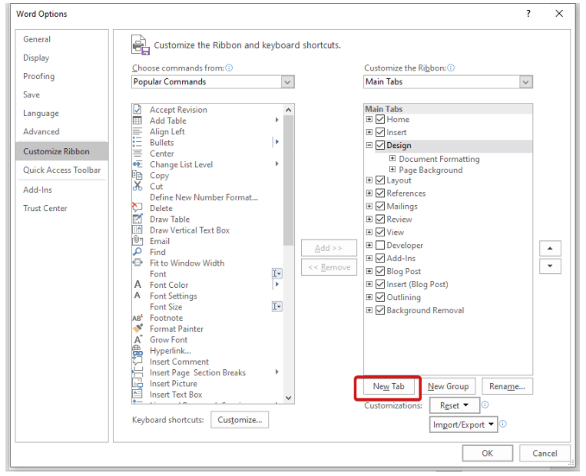Click the Format Painter brush icon
Viewport: 586px width, 476px height.
(x=138, y=329)
